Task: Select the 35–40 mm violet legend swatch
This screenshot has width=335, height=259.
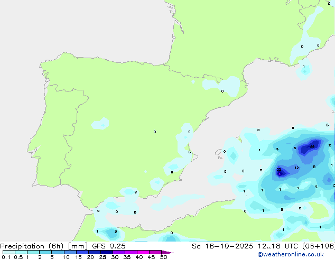Action: pos(131,252)
